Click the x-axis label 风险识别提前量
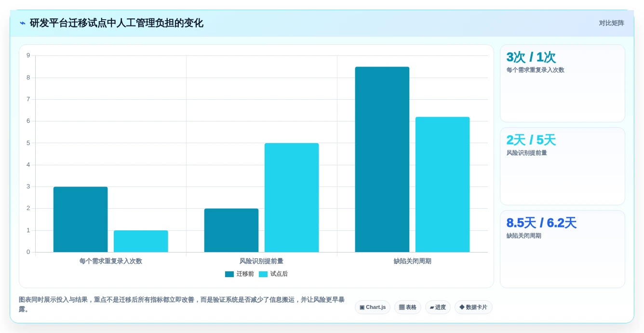This screenshot has width=644, height=333. click(x=261, y=261)
